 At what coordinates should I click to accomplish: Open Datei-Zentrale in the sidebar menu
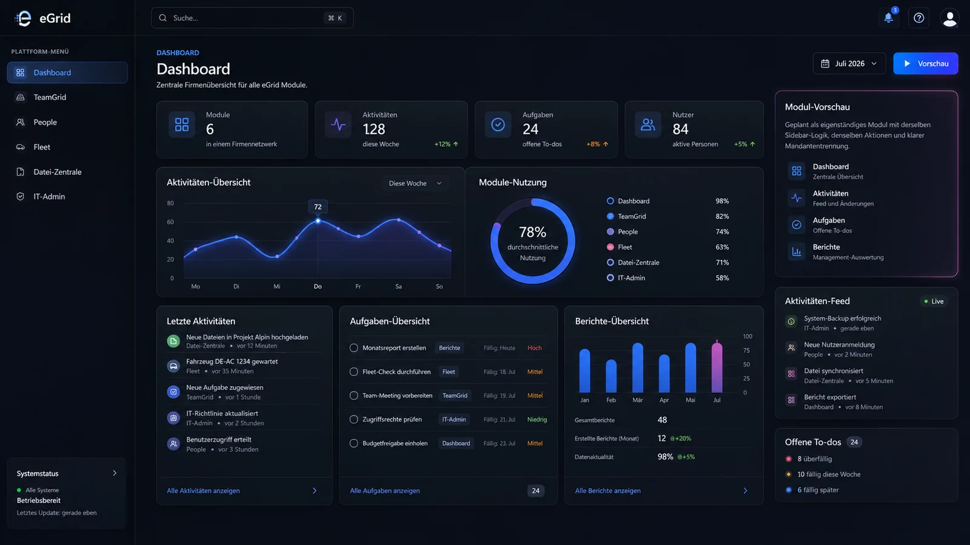[x=67, y=172]
